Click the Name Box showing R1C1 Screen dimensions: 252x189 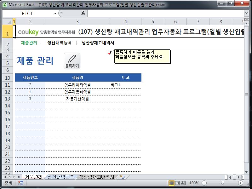pyautogui.click(x=27, y=13)
